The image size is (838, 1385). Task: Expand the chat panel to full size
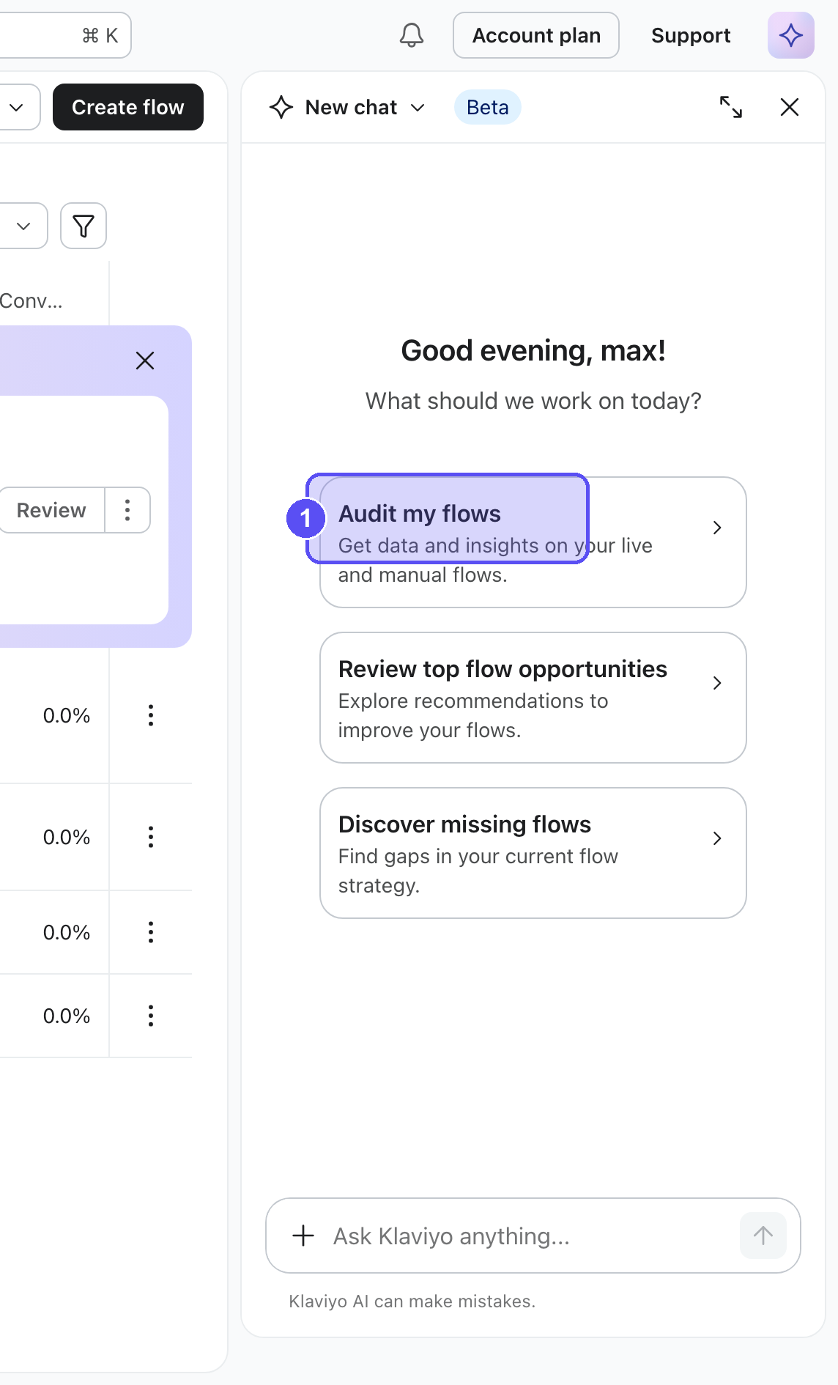coord(731,107)
